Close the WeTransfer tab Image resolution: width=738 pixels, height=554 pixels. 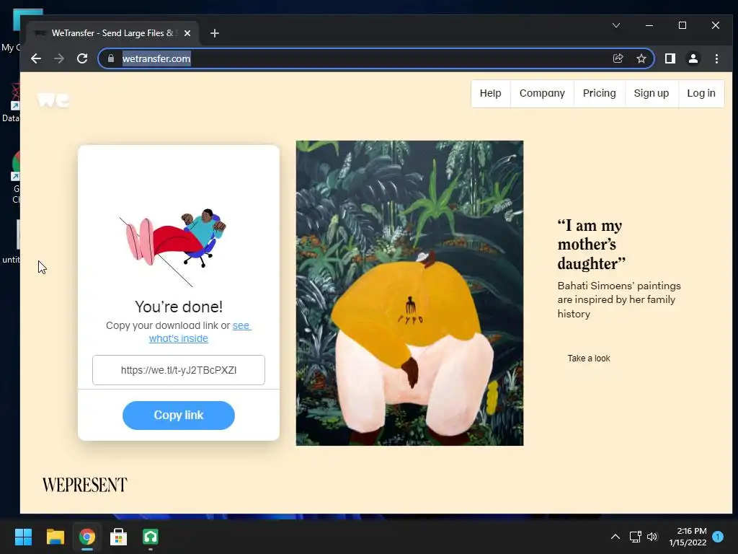187,33
